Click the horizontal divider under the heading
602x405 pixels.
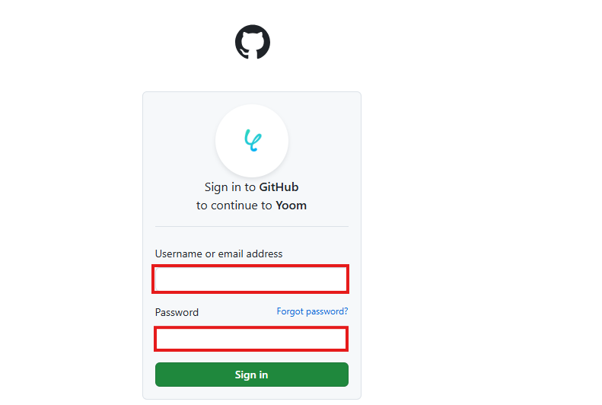tap(251, 226)
